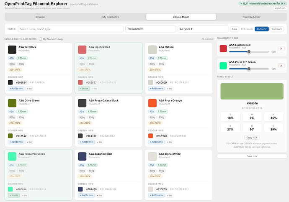The image size is (289, 202).
Task: Adjust the ASA Lipstick Red ratio slider
Action: coord(249,52)
